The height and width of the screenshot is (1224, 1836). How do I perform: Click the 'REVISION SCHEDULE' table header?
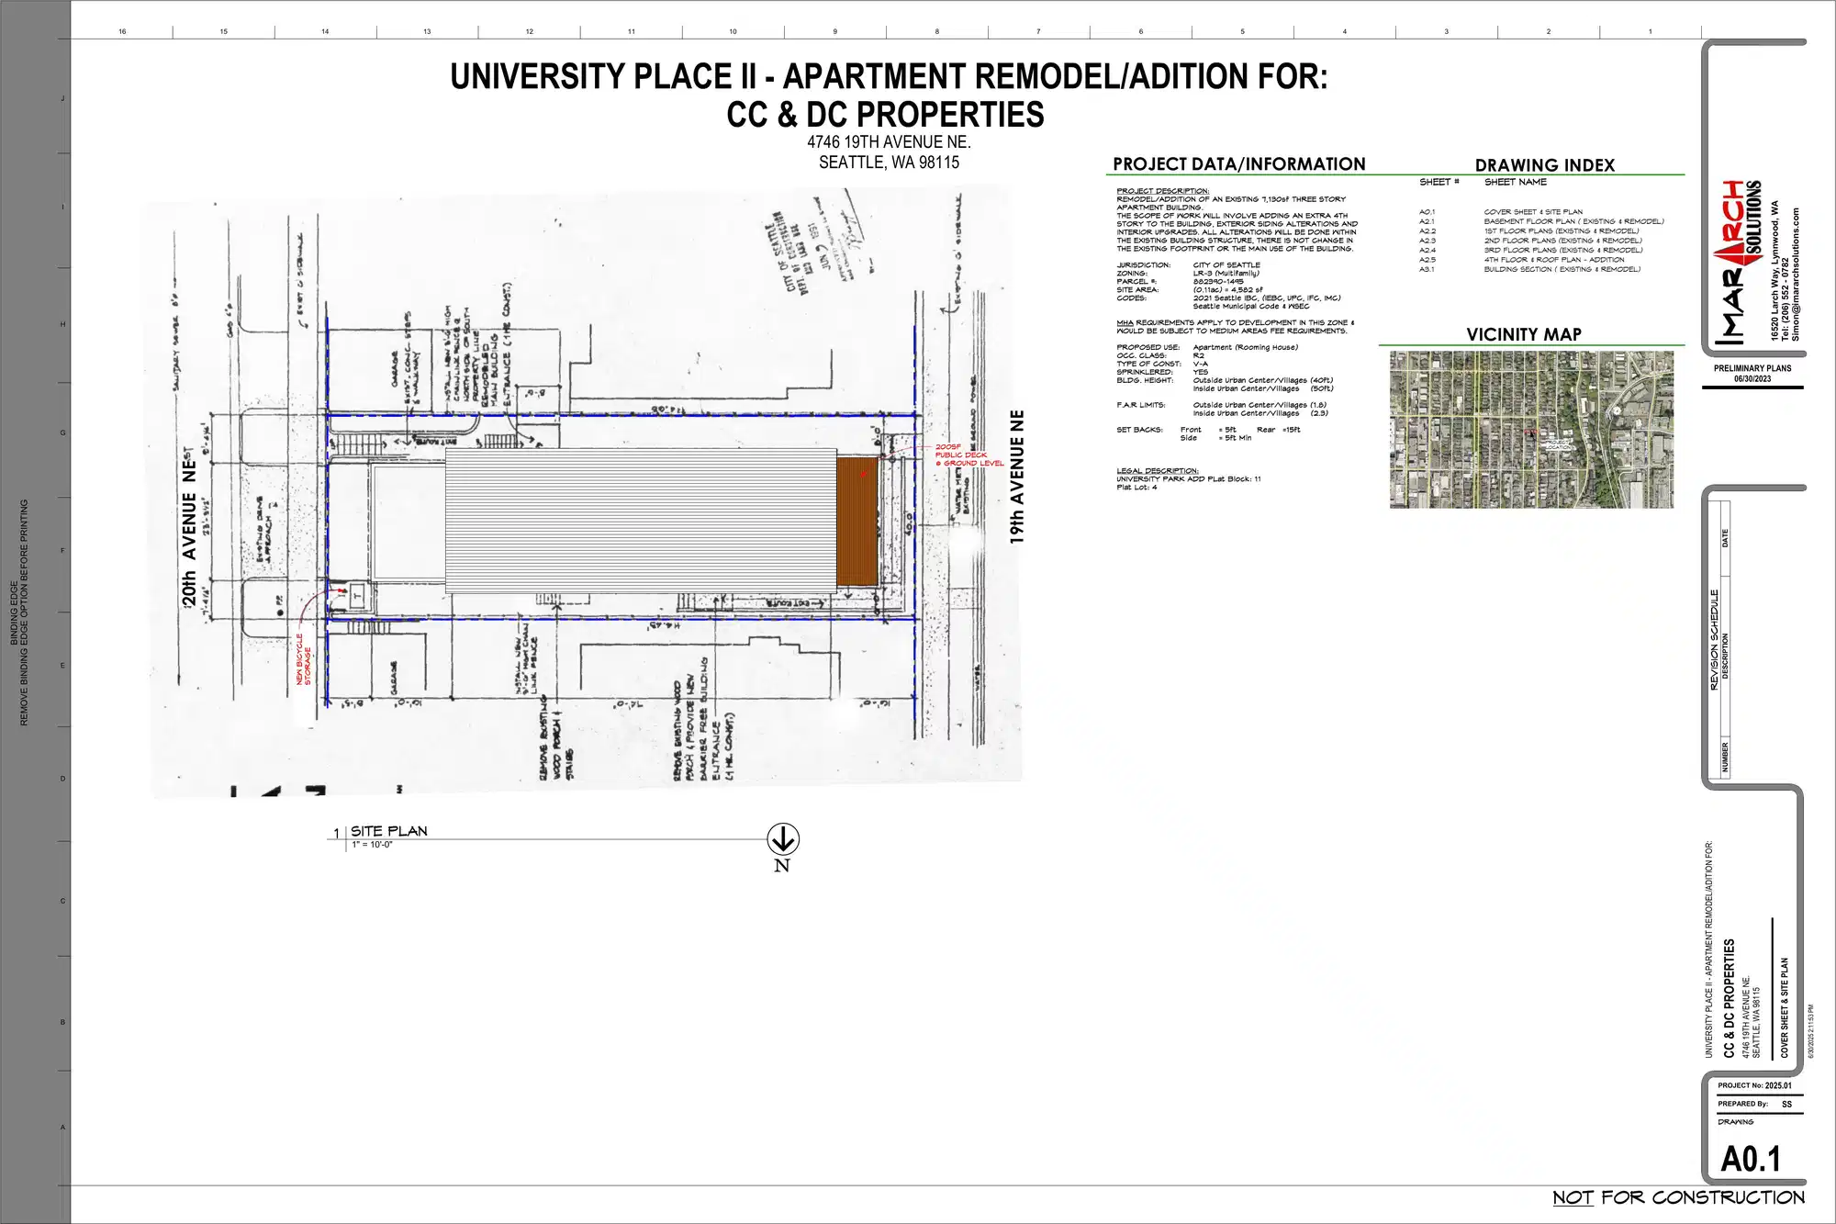(x=1714, y=639)
